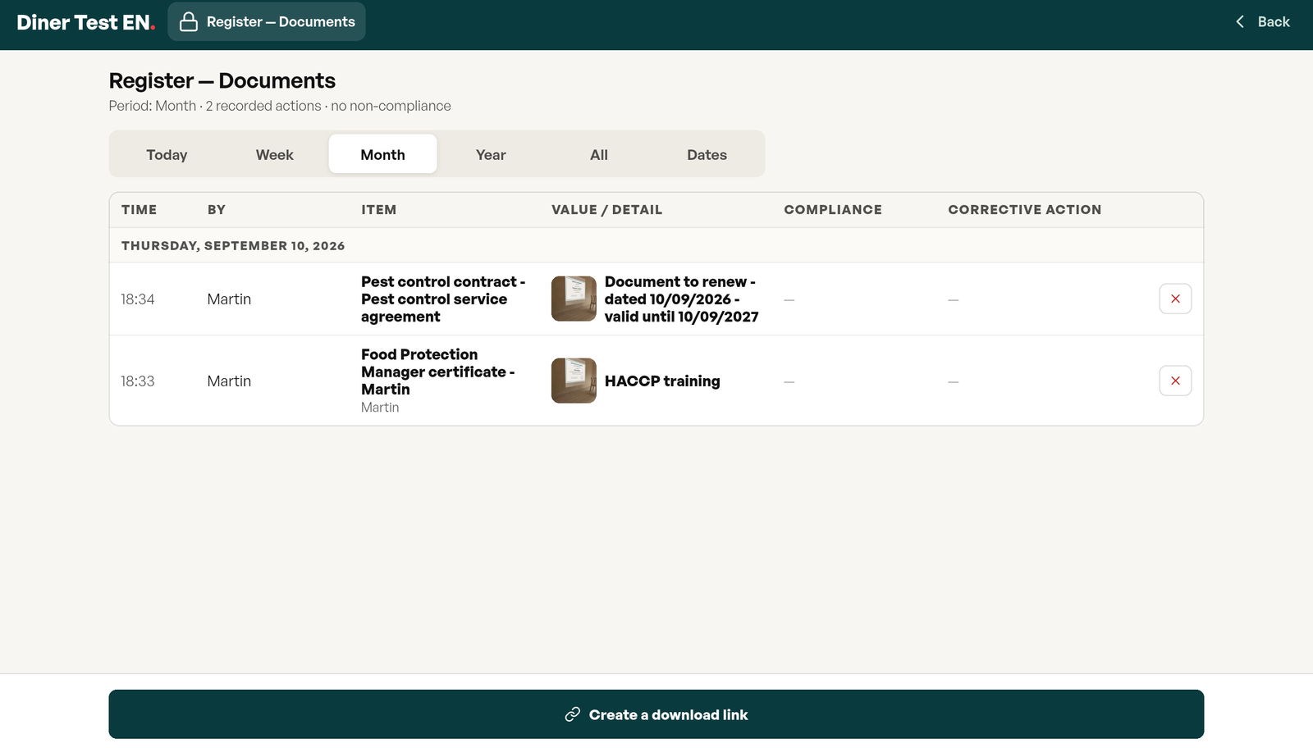Open the Dates range tab
Image resolution: width=1313 pixels, height=748 pixels.
tap(707, 154)
